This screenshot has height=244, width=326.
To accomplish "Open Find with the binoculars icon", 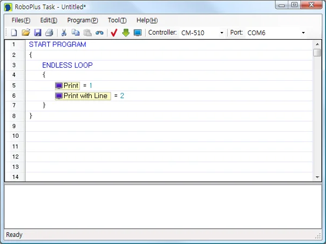I will coord(99,33).
